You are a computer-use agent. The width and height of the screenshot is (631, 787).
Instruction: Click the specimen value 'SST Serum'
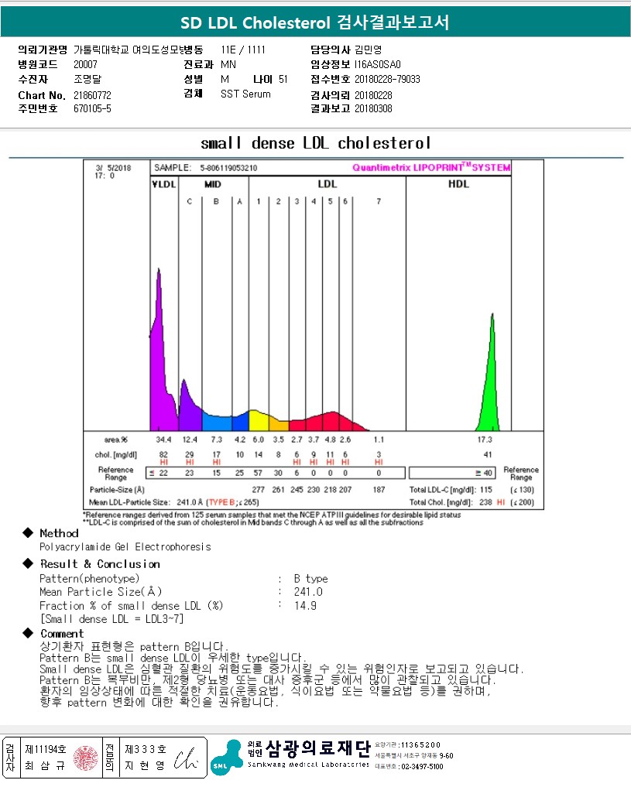[x=245, y=94]
